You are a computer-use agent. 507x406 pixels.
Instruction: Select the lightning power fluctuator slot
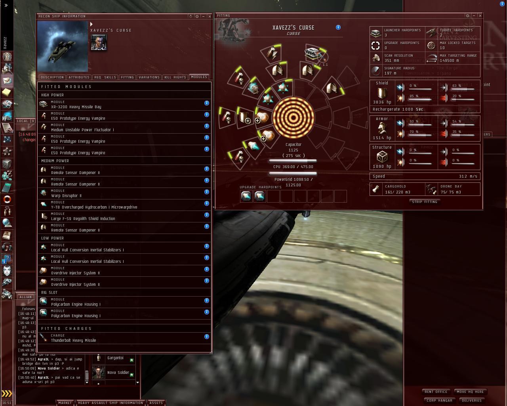272,54
